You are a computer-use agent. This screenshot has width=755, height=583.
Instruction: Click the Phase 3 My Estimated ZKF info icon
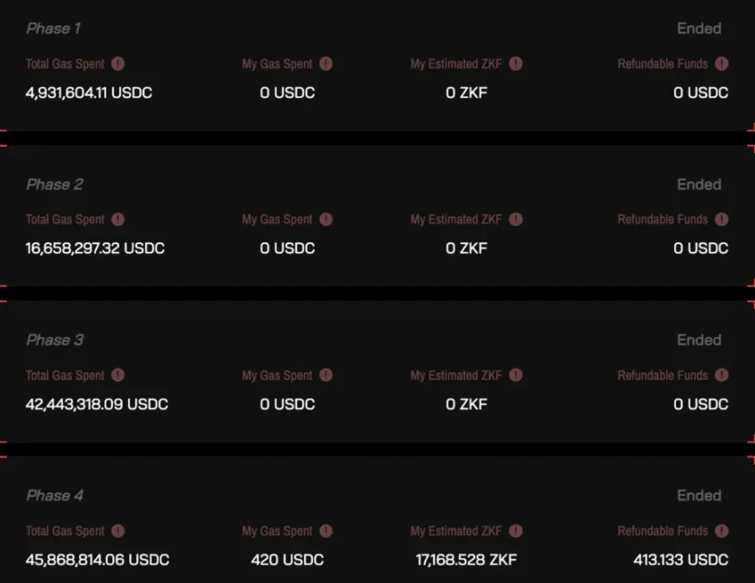[516, 375]
